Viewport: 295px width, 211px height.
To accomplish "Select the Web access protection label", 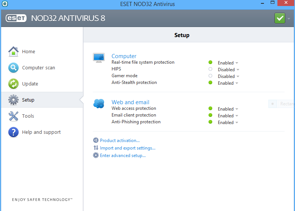I will coord(134,108).
